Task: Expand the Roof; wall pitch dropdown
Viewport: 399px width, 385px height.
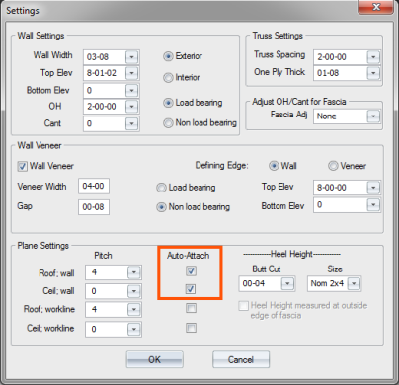Action: 133,272
